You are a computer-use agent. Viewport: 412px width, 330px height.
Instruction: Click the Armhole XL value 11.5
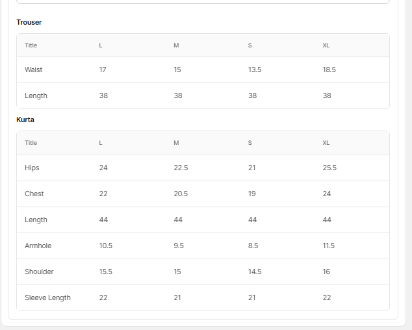(x=329, y=246)
